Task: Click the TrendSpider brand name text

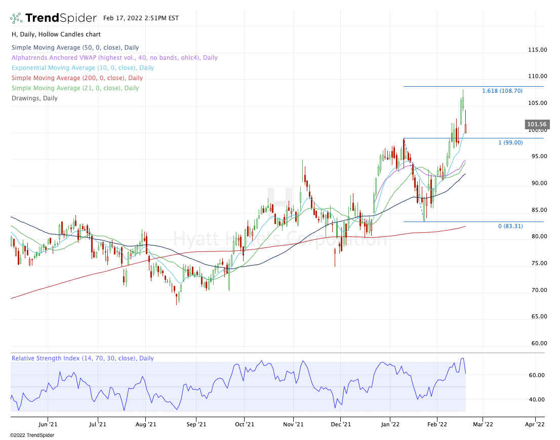Action: tap(60, 19)
